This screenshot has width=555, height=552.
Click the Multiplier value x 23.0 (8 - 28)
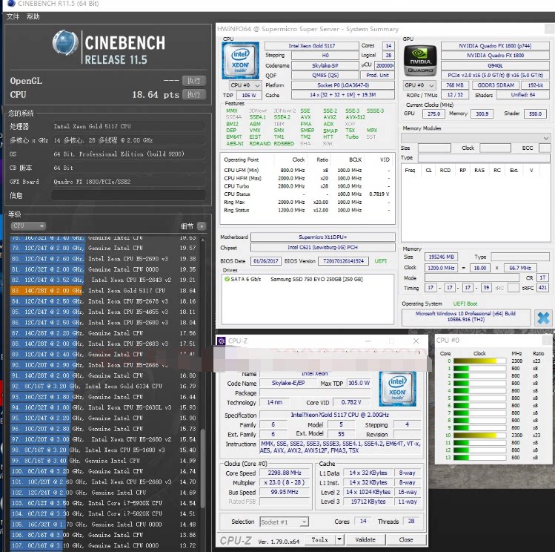(x=285, y=482)
